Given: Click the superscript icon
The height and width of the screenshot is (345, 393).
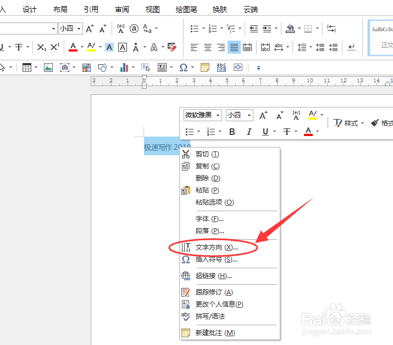Looking at the screenshot, I should tap(55, 47).
